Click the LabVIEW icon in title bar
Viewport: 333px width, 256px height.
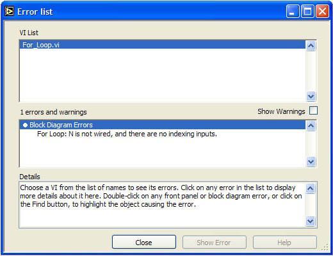(x=9, y=12)
